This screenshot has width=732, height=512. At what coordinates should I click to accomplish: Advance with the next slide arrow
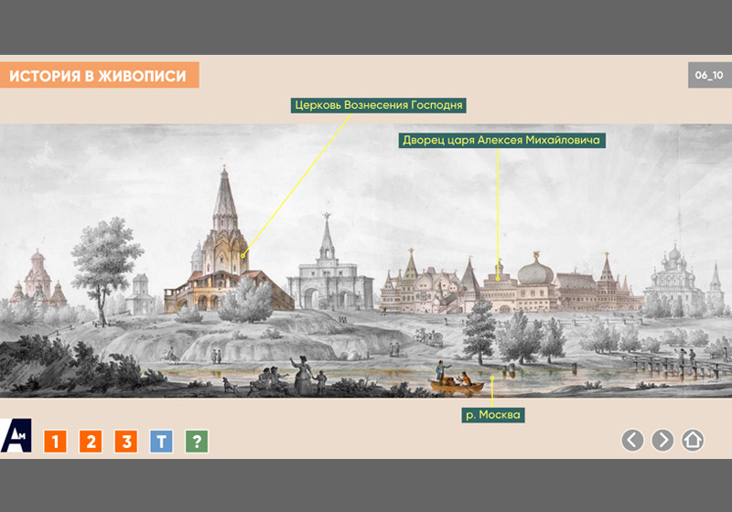tap(662, 440)
